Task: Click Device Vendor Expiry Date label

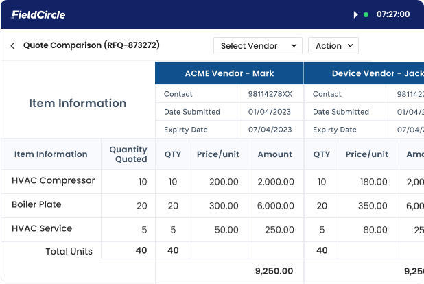Action: (x=335, y=130)
